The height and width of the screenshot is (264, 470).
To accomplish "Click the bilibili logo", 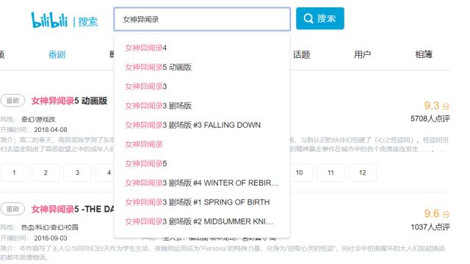I will 49,21.
